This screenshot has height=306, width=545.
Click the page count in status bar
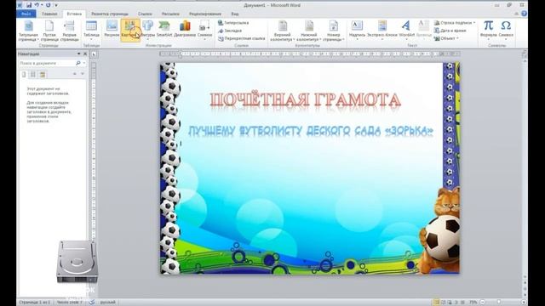pyautogui.click(x=34, y=303)
